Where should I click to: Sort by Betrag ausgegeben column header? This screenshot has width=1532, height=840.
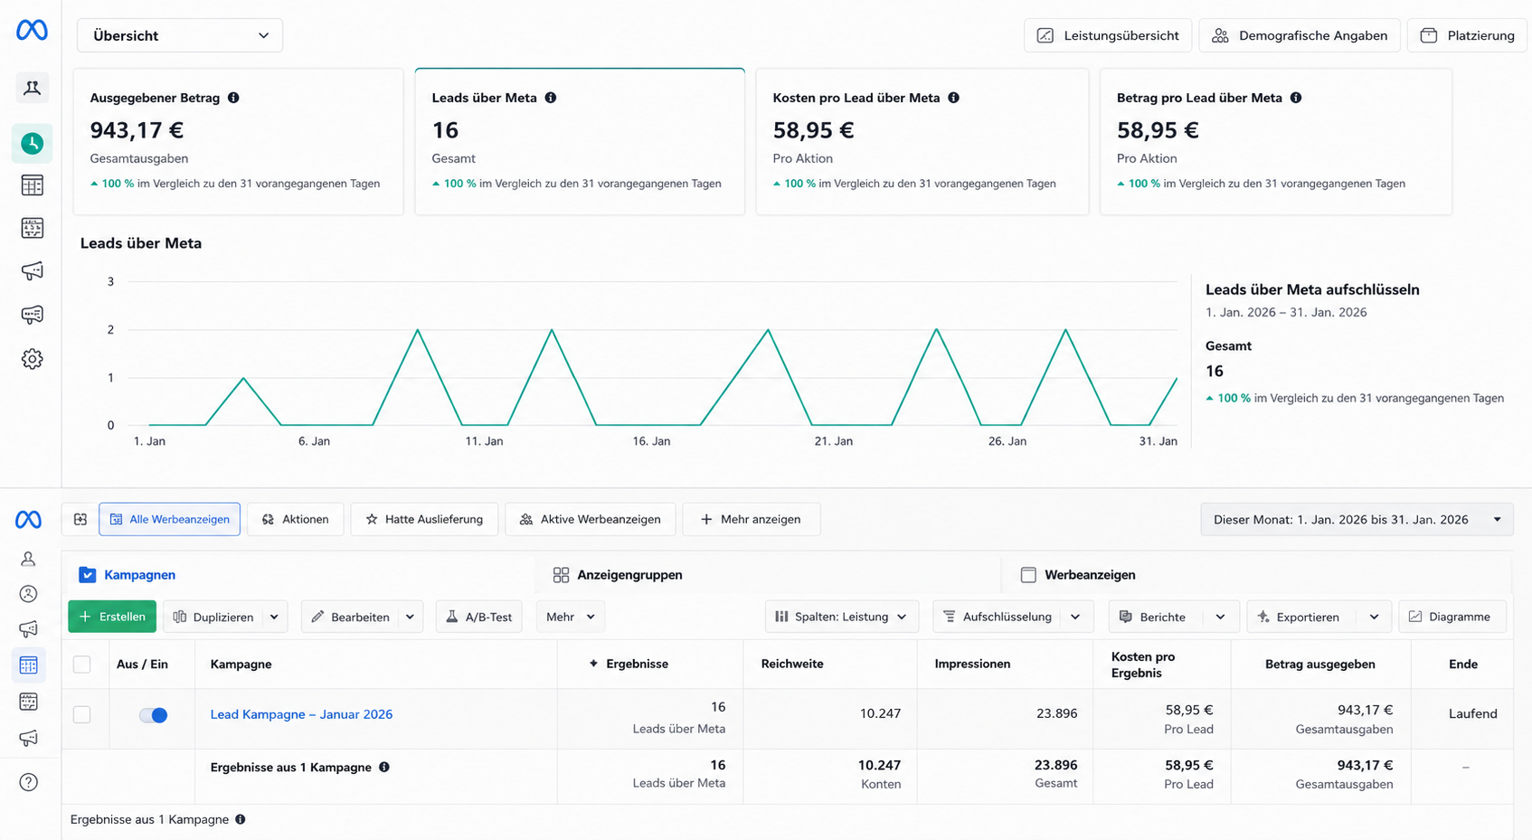tap(1320, 664)
